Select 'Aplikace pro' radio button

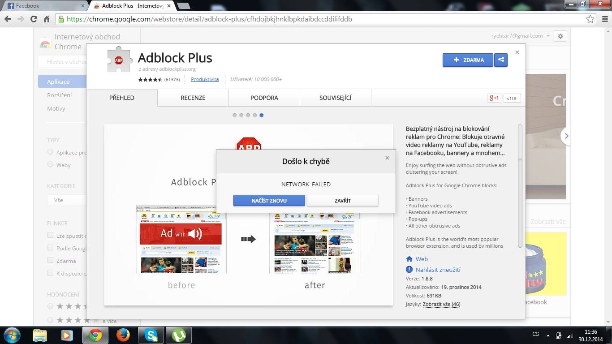tap(50, 152)
